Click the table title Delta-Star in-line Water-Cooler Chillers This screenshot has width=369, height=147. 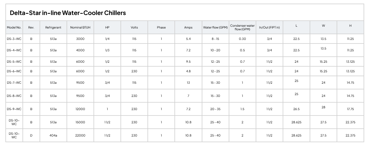tap(68, 13)
